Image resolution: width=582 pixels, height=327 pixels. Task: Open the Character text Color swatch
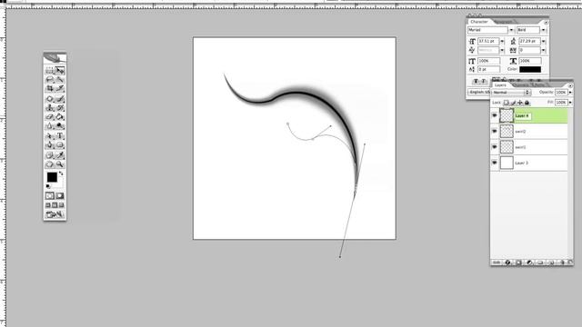(x=530, y=69)
